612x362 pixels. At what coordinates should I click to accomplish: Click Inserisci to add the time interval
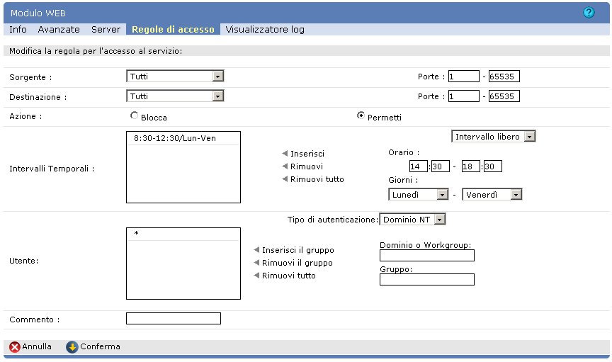click(x=307, y=154)
